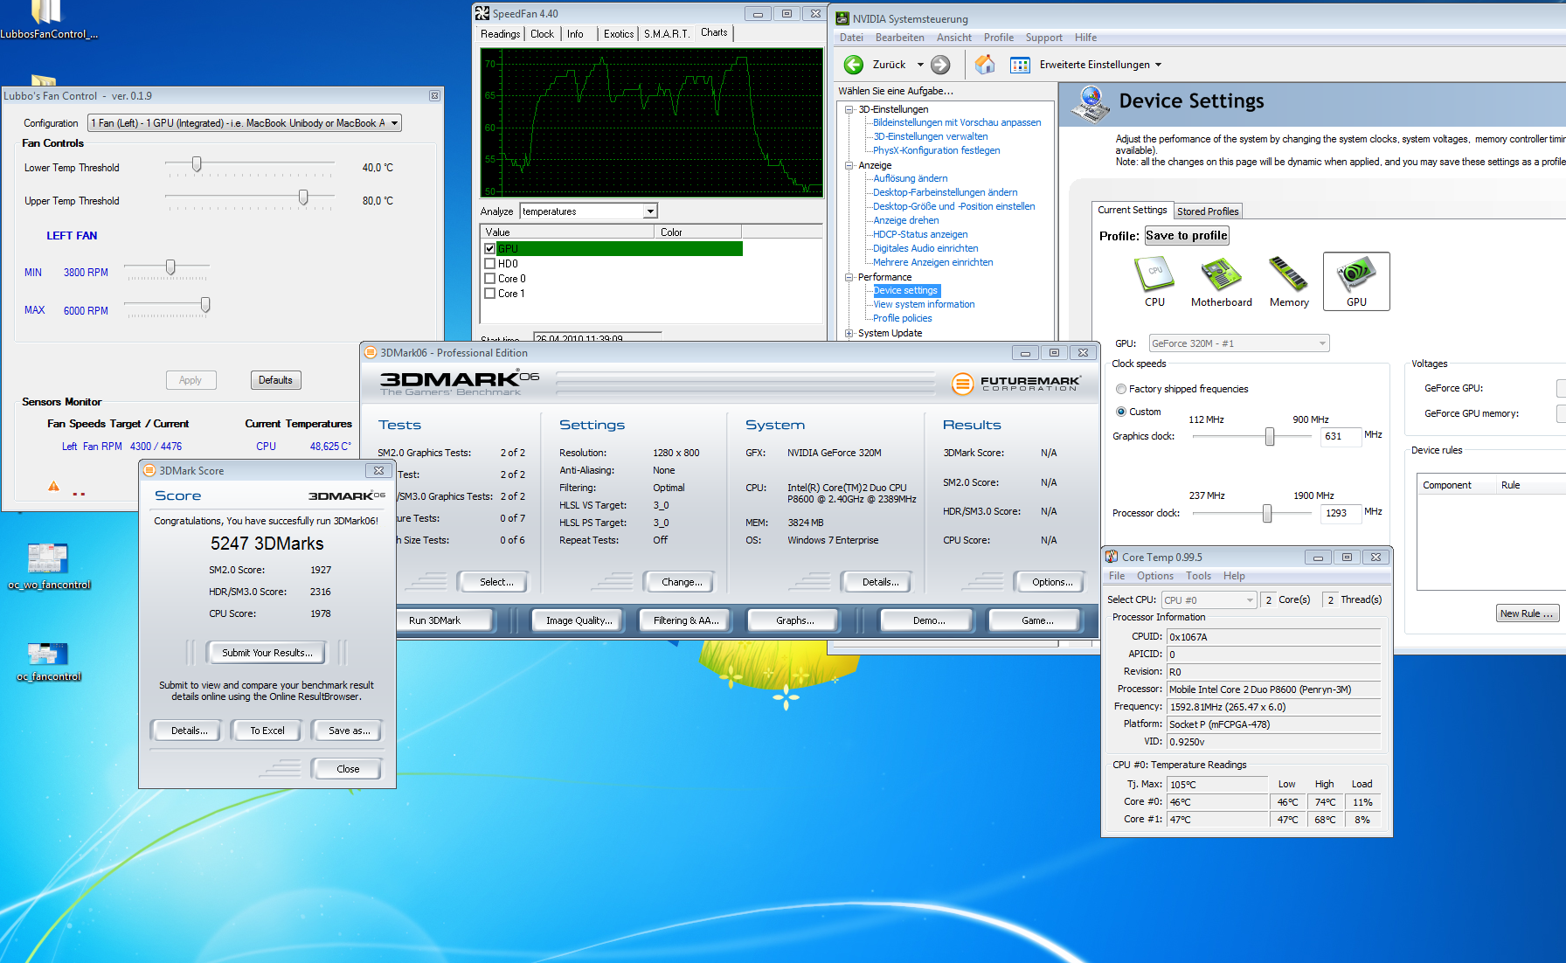This screenshot has height=963, width=1566.
Task: Enable the Core 1 checkbox in SpeedFan
Action: pyautogui.click(x=490, y=294)
